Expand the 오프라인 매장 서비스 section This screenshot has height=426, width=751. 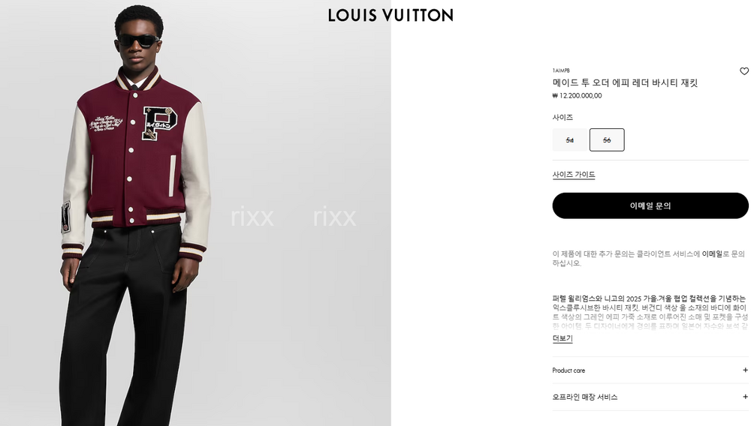point(650,397)
